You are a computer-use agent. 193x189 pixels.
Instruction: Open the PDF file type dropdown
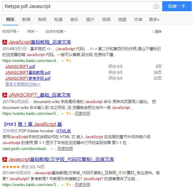[x=33, y=32]
